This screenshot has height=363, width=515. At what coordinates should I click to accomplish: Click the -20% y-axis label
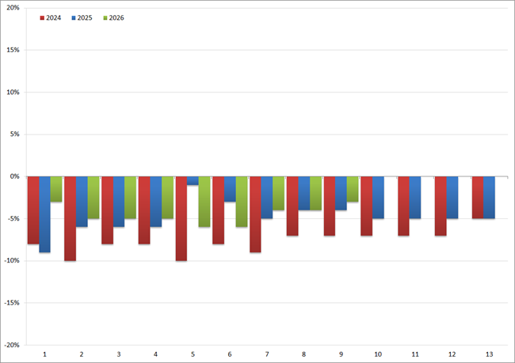click(12, 345)
